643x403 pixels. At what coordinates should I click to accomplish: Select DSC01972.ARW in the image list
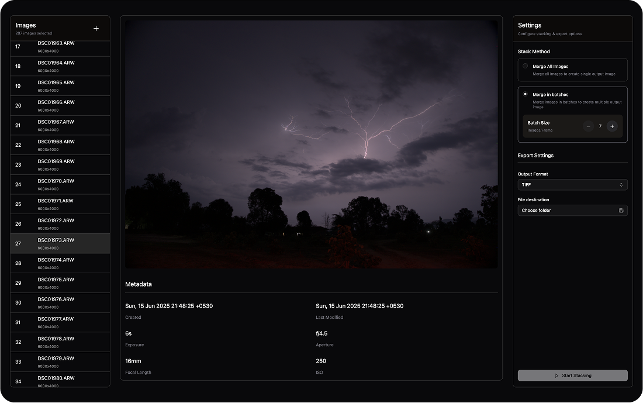pos(60,224)
